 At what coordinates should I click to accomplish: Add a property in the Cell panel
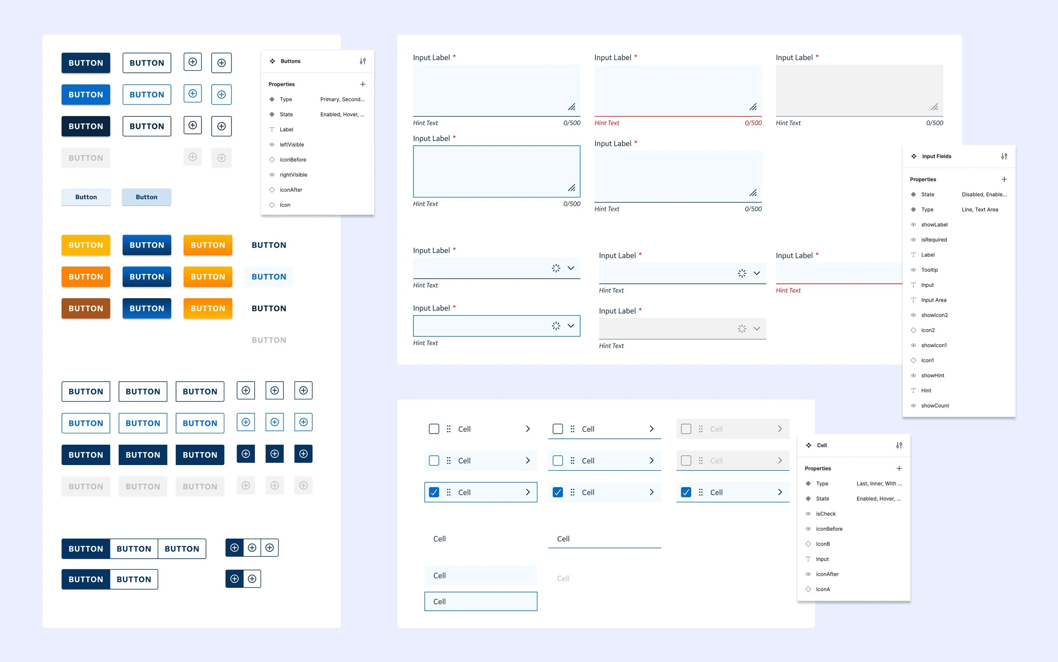(x=899, y=468)
